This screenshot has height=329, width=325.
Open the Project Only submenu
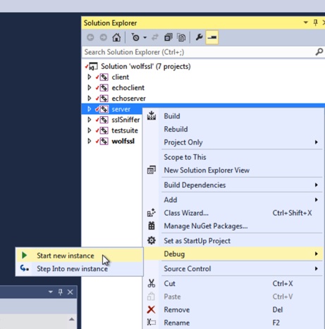(233, 142)
